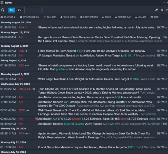Click the AN ticker at 01:13:32PM
Screen dimensions: 168x154
21,147
